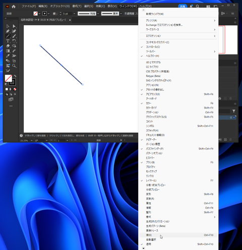This screenshot has width=242, height=250.
Task: Uncheck the カラー panel entry (F6)
Action: coord(178,103)
